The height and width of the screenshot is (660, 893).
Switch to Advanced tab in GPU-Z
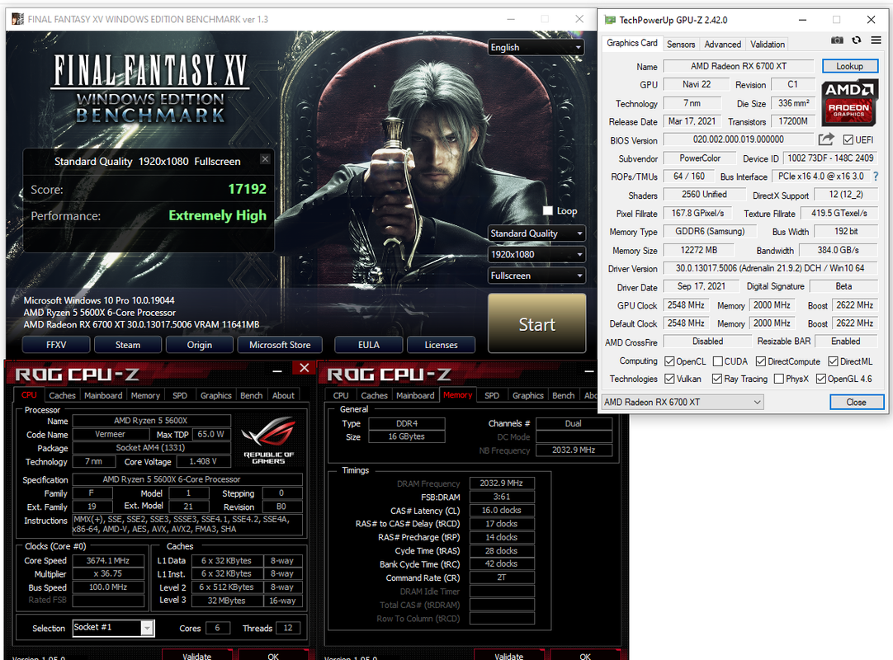(723, 44)
